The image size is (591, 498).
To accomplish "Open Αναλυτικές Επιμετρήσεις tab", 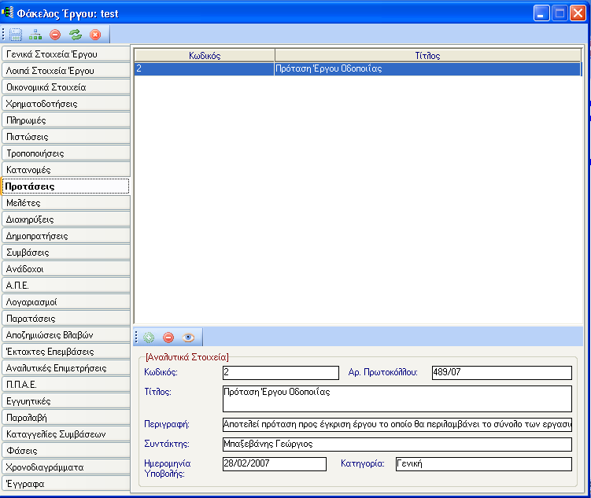I will [x=66, y=368].
